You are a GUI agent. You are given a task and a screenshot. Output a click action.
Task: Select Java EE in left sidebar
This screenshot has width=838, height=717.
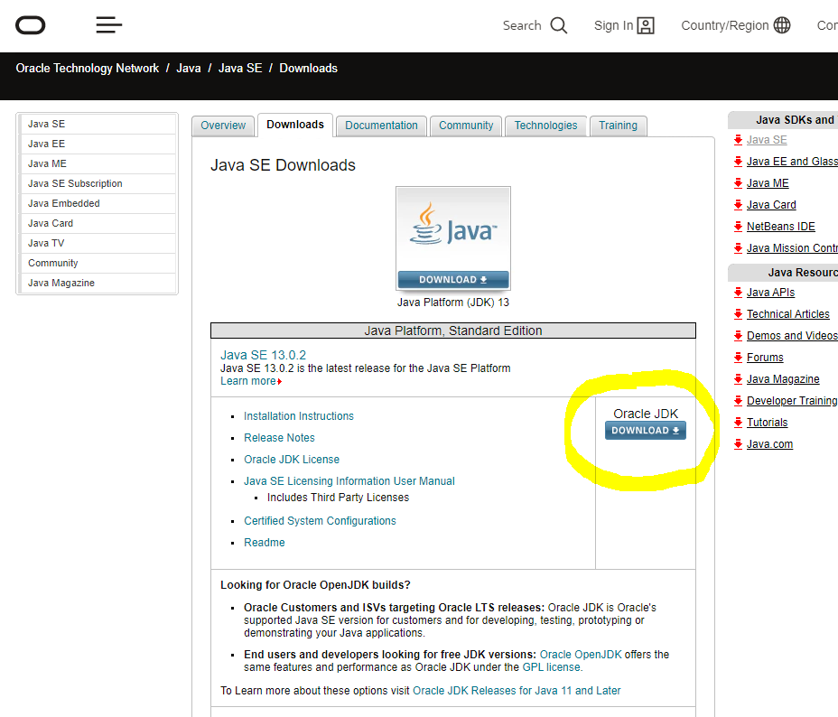click(98, 144)
